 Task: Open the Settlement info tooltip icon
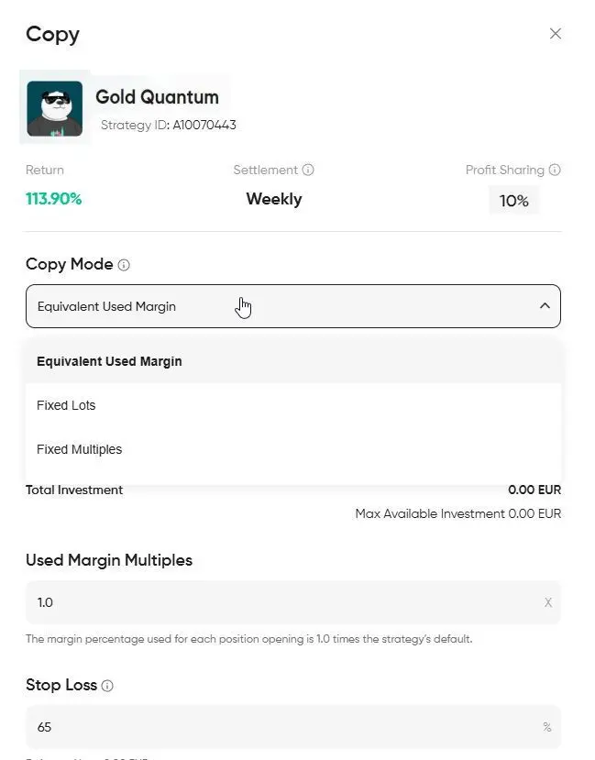pos(306,170)
